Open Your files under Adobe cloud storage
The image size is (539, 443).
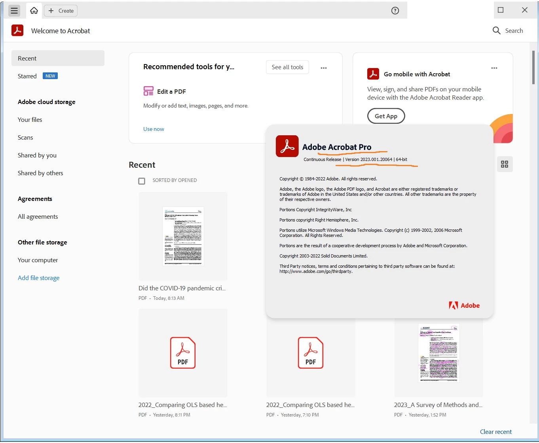click(30, 119)
